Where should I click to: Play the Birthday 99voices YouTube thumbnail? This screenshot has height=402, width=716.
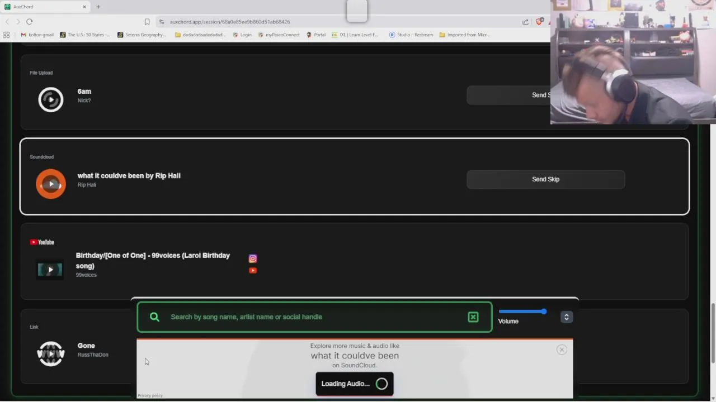pos(50,270)
